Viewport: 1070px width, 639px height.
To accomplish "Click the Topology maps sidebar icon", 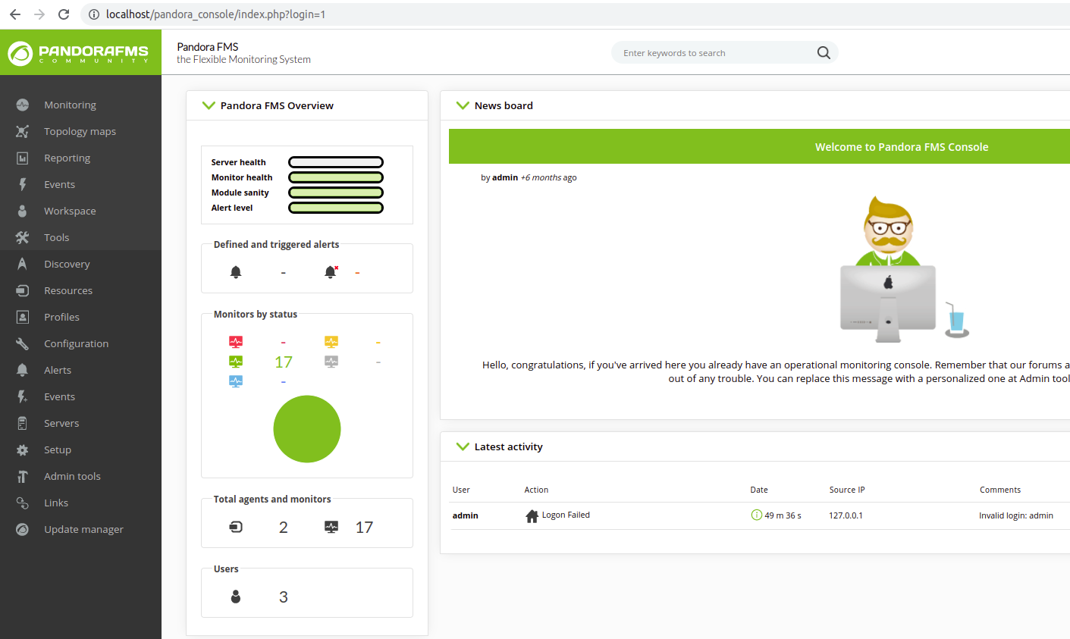I will [x=23, y=131].
